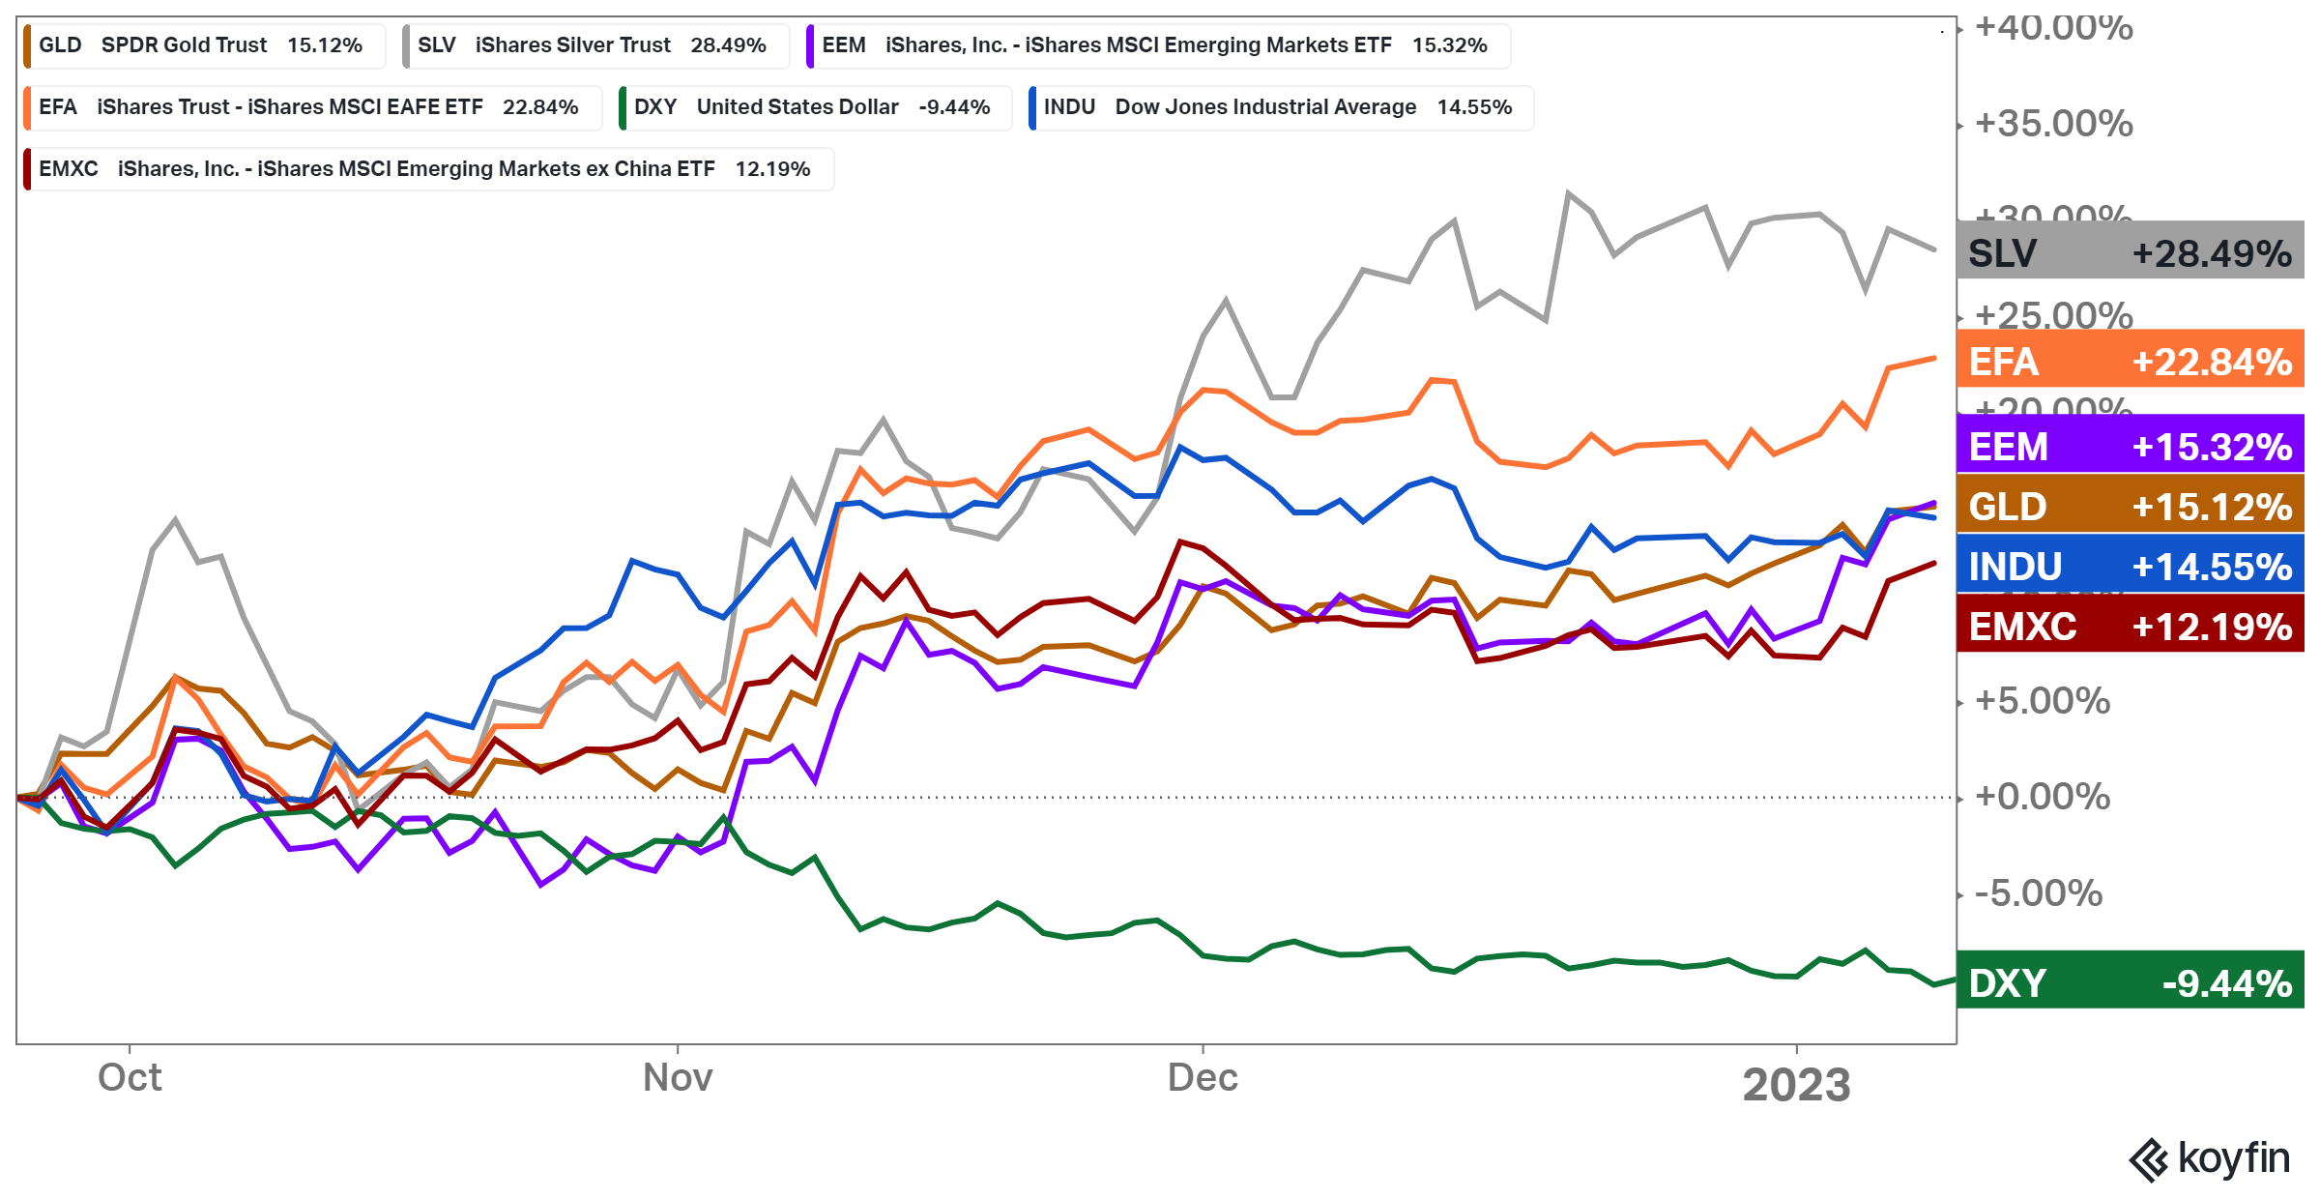Click the blue INDU +14.55% price tag

point(2130,567)
